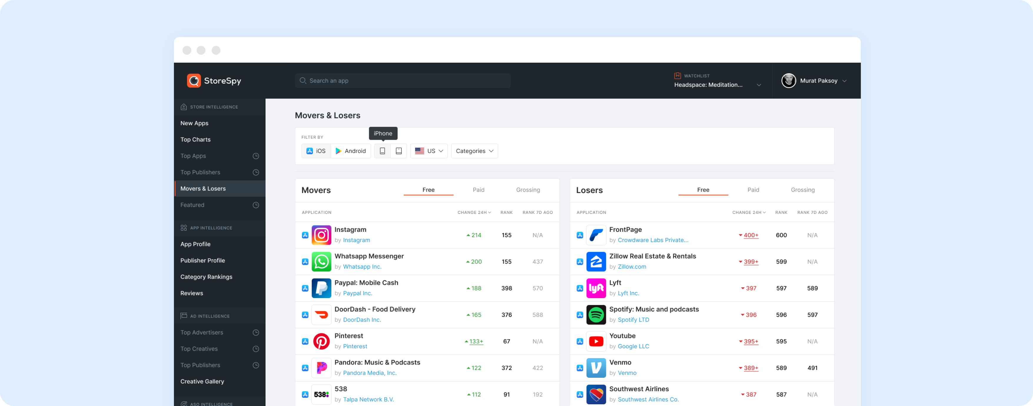Select the Movers Free tab

coord(428,189)
